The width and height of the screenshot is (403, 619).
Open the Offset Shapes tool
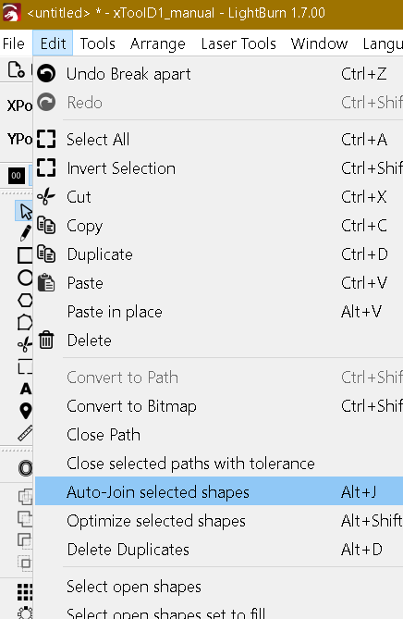(x=26, y=468)
